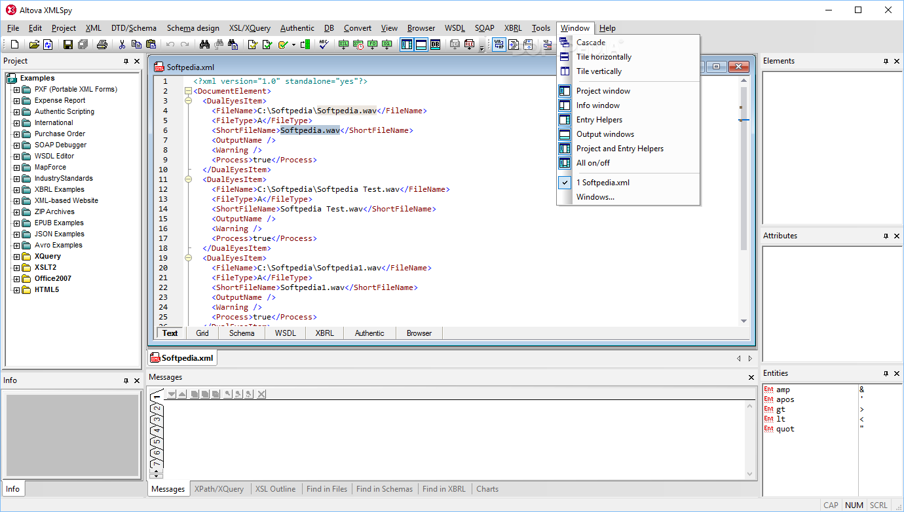The width and height of the screenshot is (904, 512).
Task: Click the XQuery execution icon
Action: point(387,45)
